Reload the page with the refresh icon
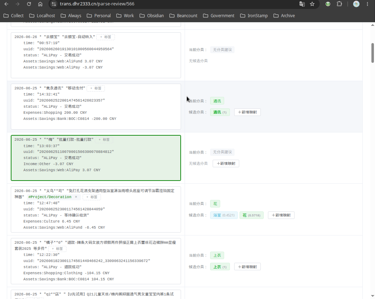Viewport: 375px width, 299px height. coord(29,4)
